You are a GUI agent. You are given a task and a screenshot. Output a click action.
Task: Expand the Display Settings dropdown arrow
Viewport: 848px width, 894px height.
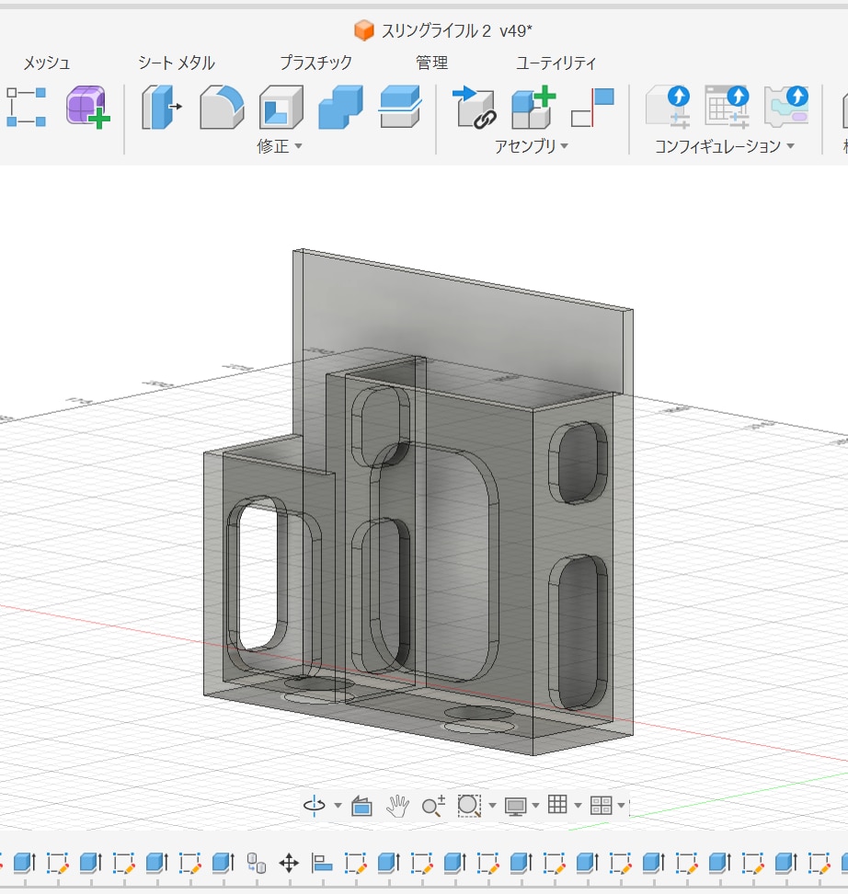(x=535, y=806)
